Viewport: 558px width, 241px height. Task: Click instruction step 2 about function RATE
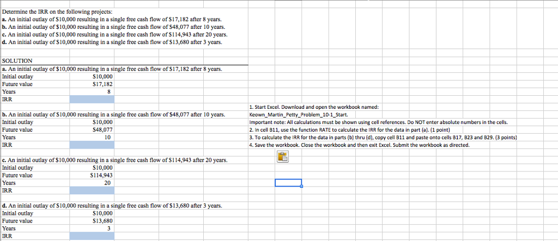(x=350, y=129)
